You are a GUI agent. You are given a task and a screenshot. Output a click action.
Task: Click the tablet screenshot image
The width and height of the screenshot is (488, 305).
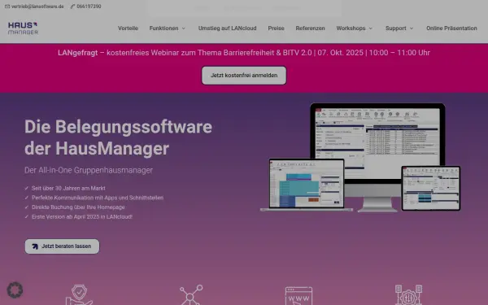coord(431,189)
